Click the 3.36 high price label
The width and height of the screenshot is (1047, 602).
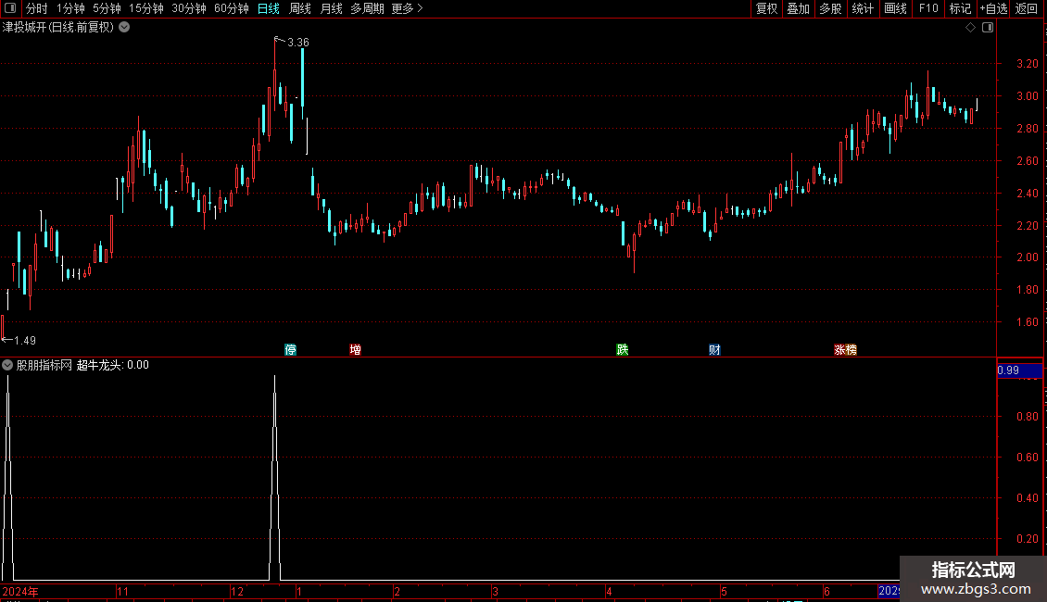(297, 42)
